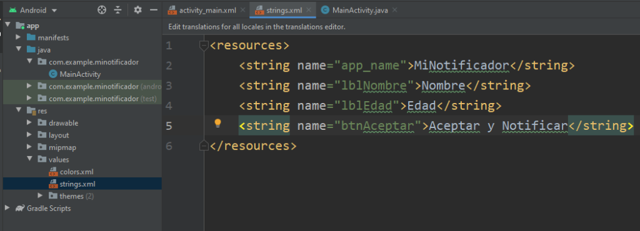Expand the com.example.minotificador (test) package
This screenshot has width=640, height=231.
pyautogui.click(x=29, y=99)
